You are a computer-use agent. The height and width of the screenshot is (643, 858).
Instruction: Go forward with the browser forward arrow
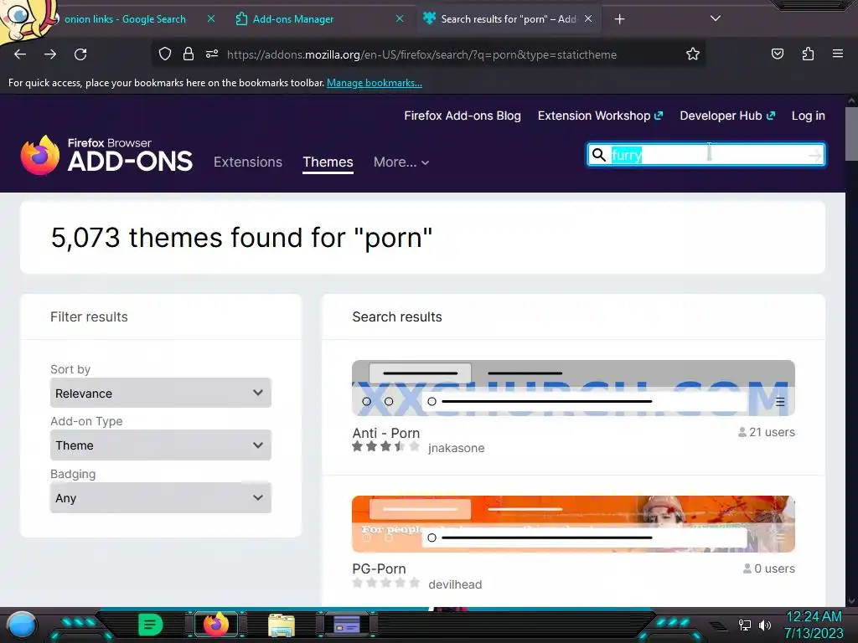point(50,54)
